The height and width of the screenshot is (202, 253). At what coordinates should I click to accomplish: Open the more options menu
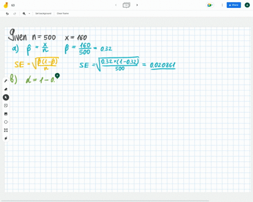(222, 5)
